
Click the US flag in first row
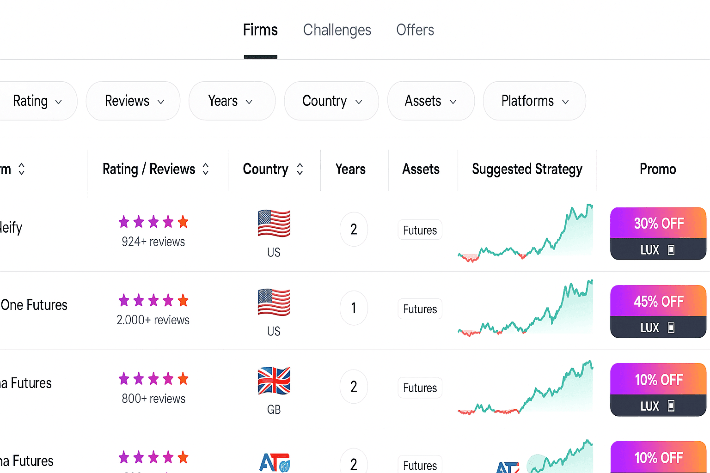[274, 223]
